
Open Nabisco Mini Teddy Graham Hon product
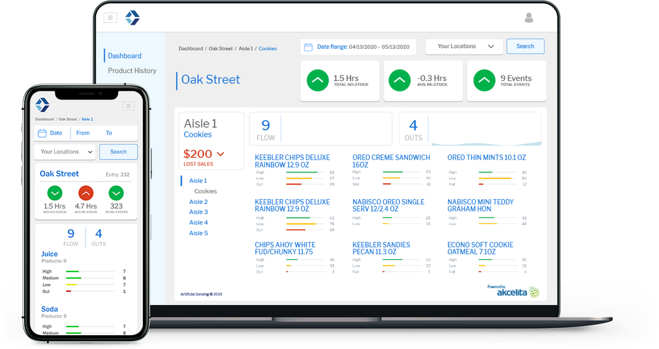480,205
